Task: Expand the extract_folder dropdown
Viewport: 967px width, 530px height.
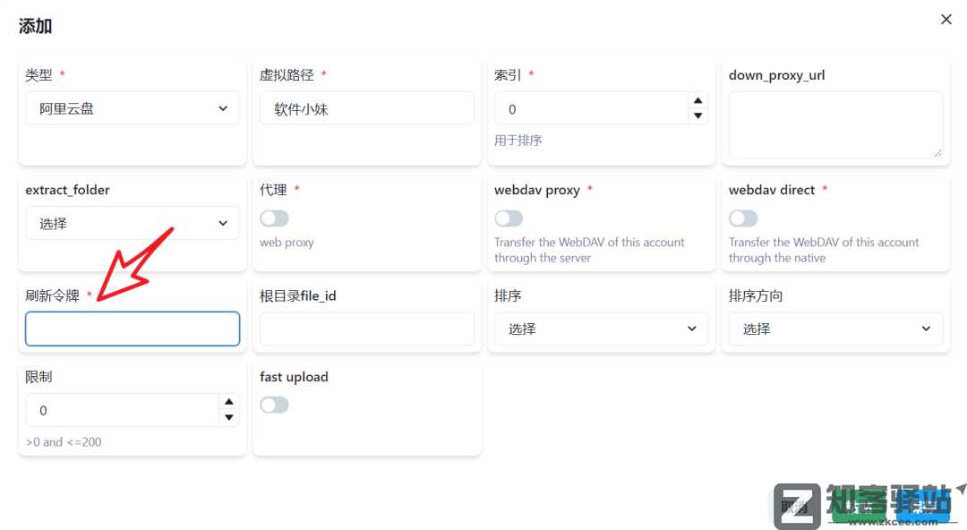Action: [133, 223]
